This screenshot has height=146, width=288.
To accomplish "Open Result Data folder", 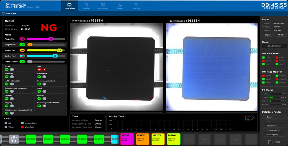I will pos(274,126).
